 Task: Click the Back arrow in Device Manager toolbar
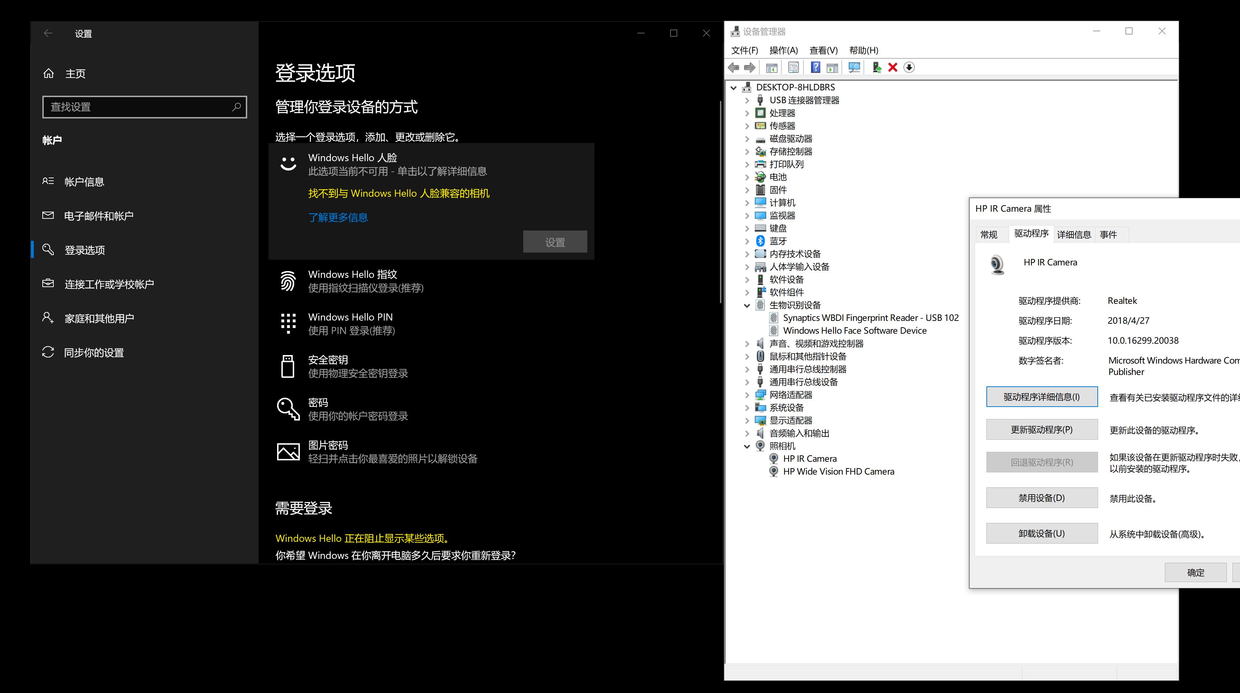(733, 68)
